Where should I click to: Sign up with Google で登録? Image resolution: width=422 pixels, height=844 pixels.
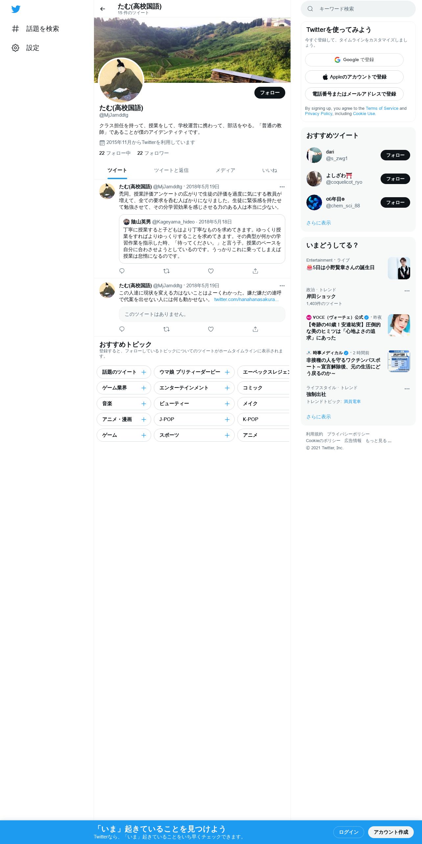(354, 60)
